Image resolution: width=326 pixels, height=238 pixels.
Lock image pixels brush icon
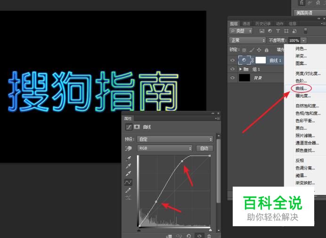pyautogui.click(x=252, y=50)
